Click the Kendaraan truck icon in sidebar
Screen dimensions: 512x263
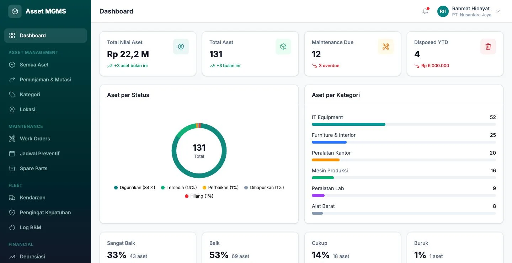point(12,198)
